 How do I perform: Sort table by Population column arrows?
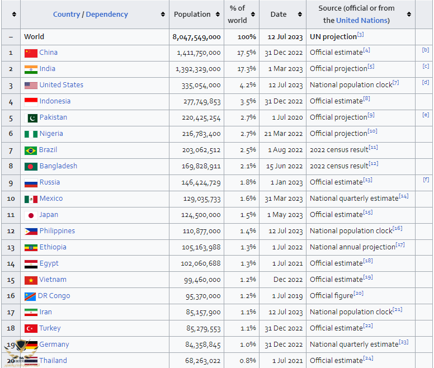click(216, 15)
